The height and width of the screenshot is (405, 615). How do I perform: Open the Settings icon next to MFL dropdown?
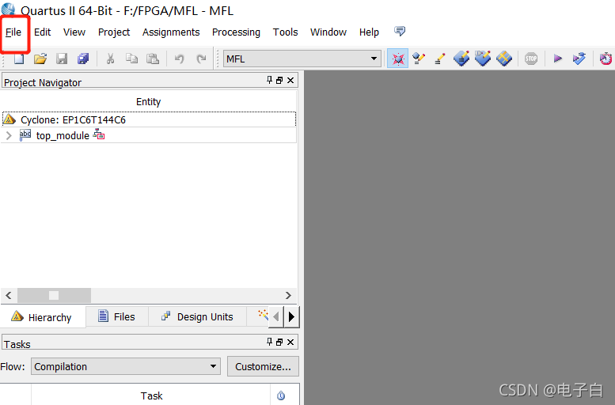[397, 59]
